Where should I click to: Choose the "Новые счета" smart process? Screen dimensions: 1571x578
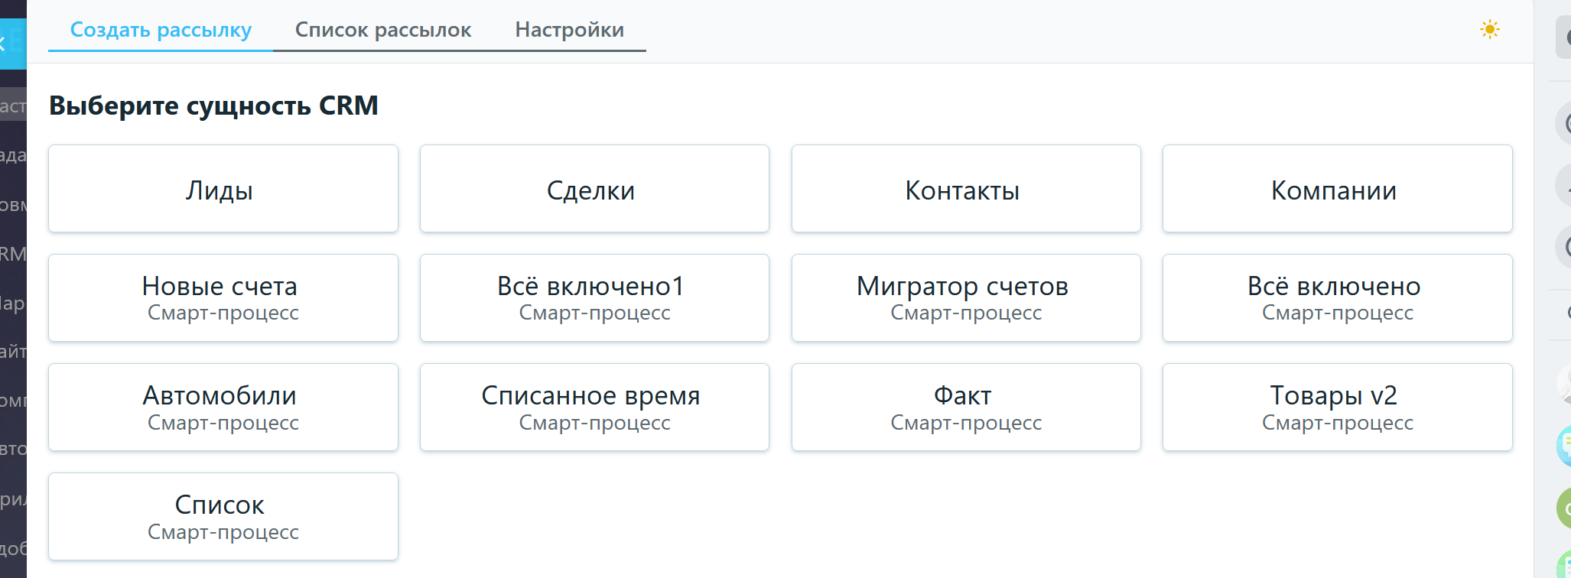click(223, 298)
